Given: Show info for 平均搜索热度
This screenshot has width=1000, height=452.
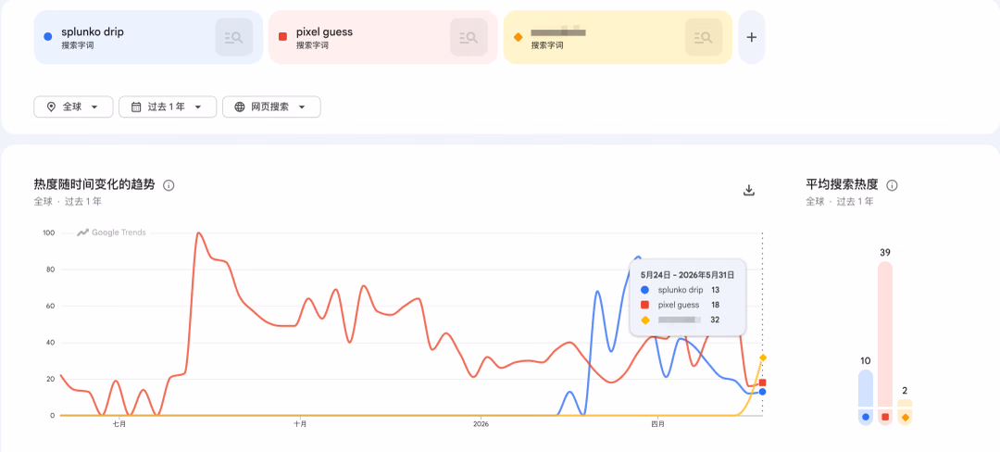Looking at the screenshot, I should click(893, 185).
